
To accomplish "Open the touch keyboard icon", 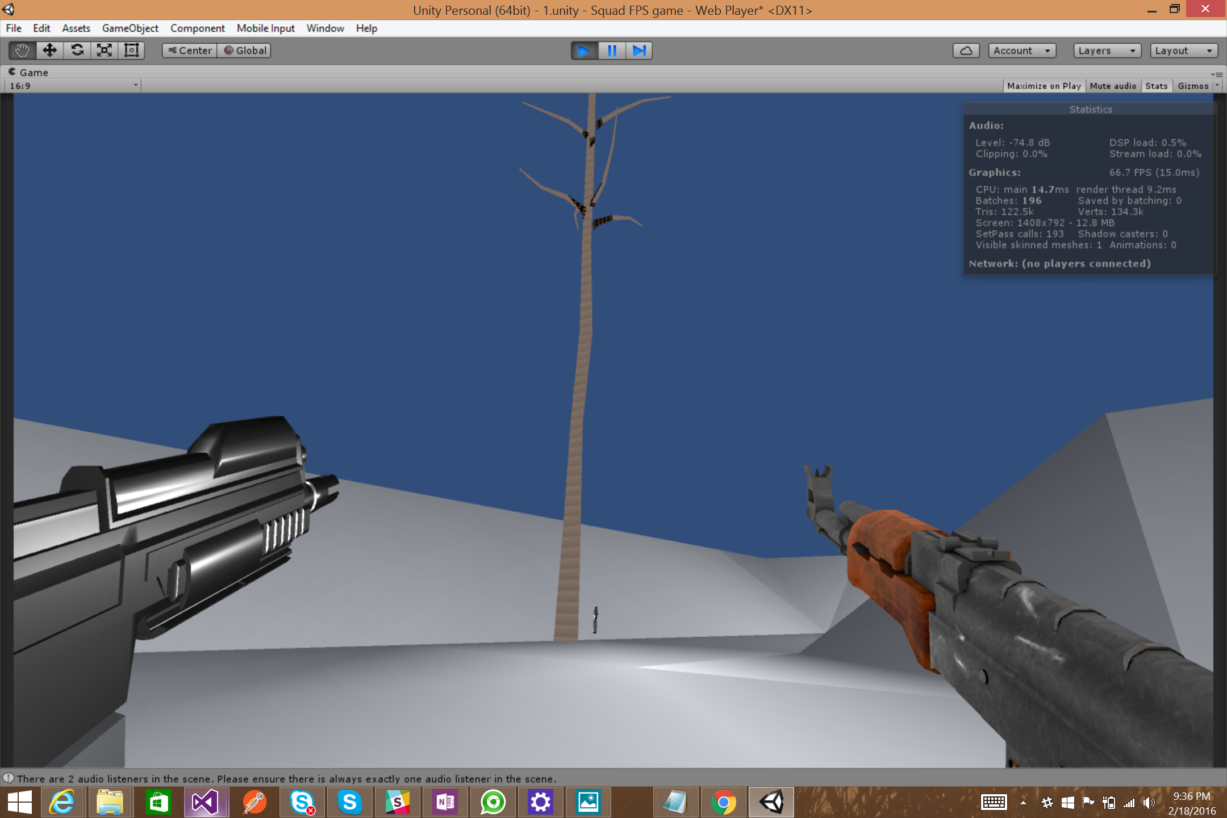I will 994,803.
